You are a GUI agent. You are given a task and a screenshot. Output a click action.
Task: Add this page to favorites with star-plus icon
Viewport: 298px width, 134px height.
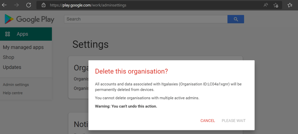(x=276, y=5)
